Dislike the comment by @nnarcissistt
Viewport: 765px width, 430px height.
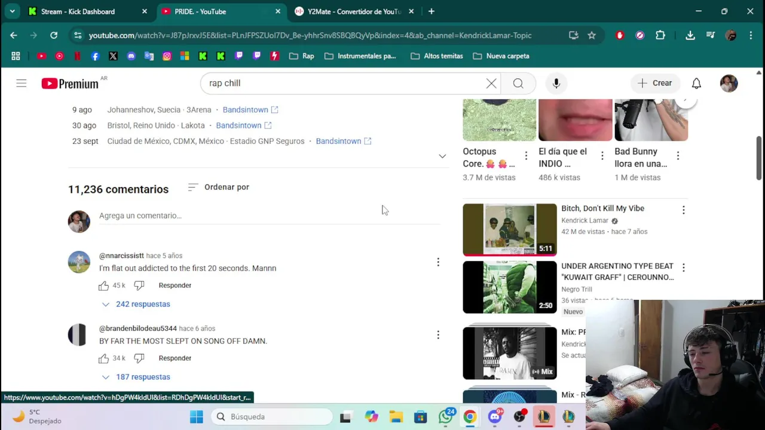139,285
